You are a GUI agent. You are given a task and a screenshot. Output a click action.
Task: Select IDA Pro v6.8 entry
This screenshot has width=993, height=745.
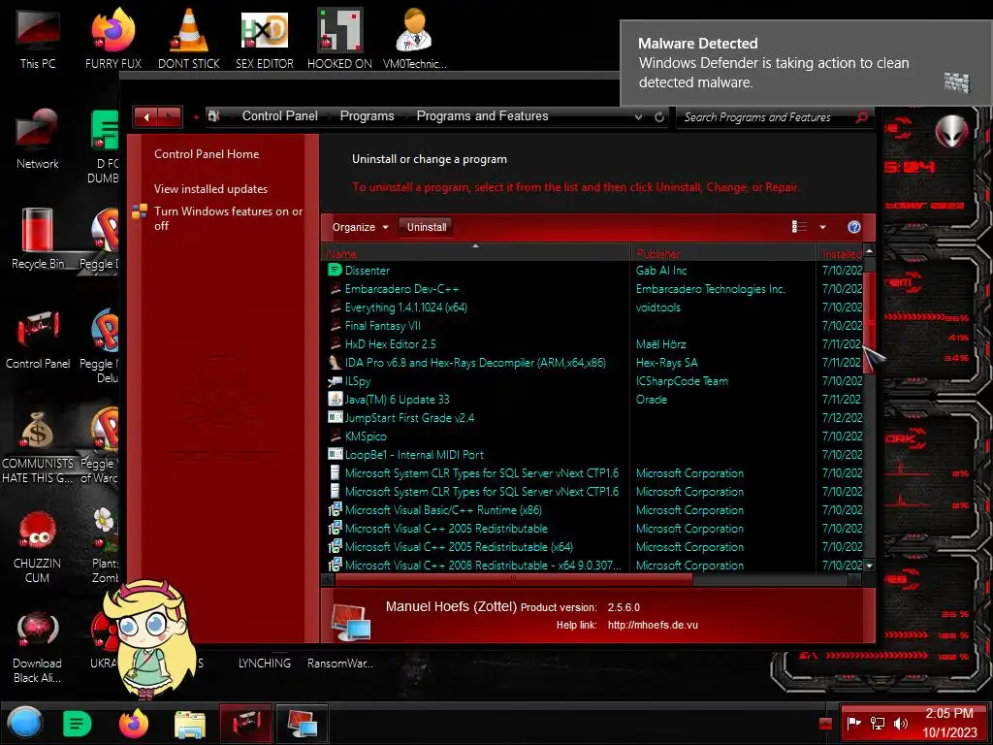594,363
